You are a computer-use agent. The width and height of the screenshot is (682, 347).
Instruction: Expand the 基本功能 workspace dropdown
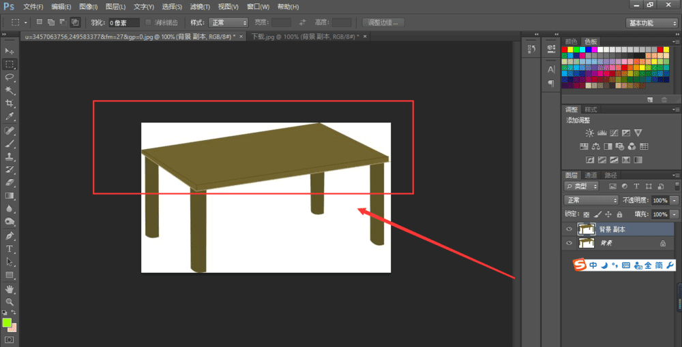(x=651, y=22)
